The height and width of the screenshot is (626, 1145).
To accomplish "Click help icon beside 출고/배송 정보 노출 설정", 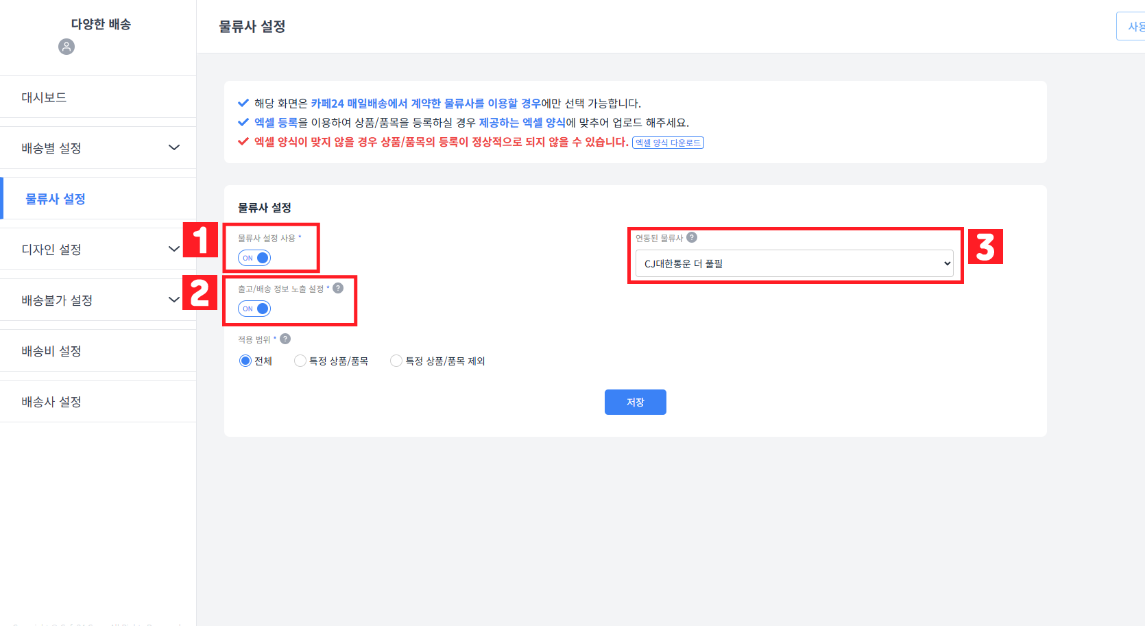I will coord(337,288).
